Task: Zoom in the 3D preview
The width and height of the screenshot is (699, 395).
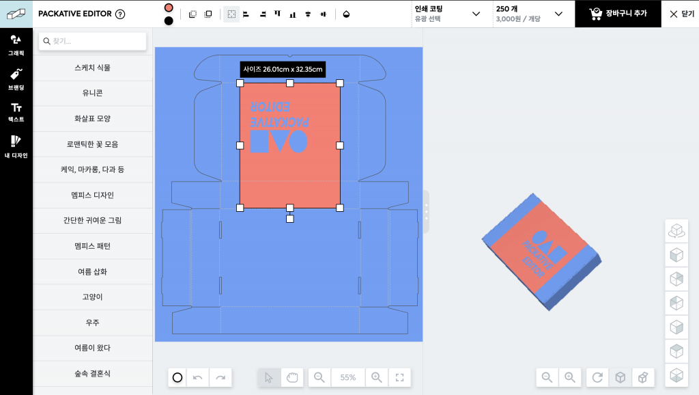Action: point(570,378)
